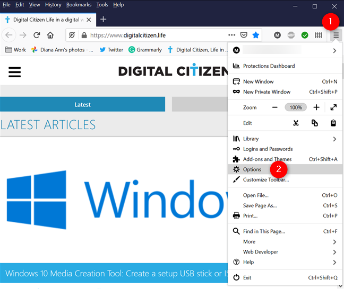Open the History menu
This screenshot has height=289, width=344.
coord(53,5)
